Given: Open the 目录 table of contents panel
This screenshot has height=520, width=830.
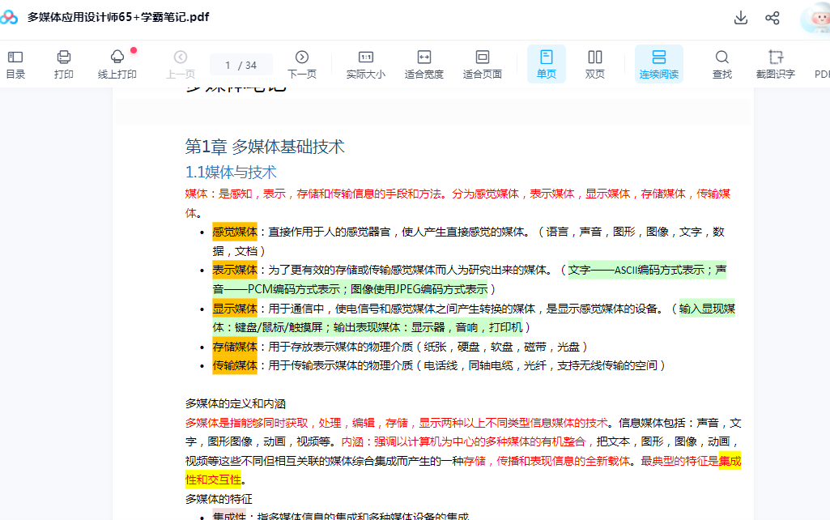Looking at the screenshot, I should pos(15,64).
